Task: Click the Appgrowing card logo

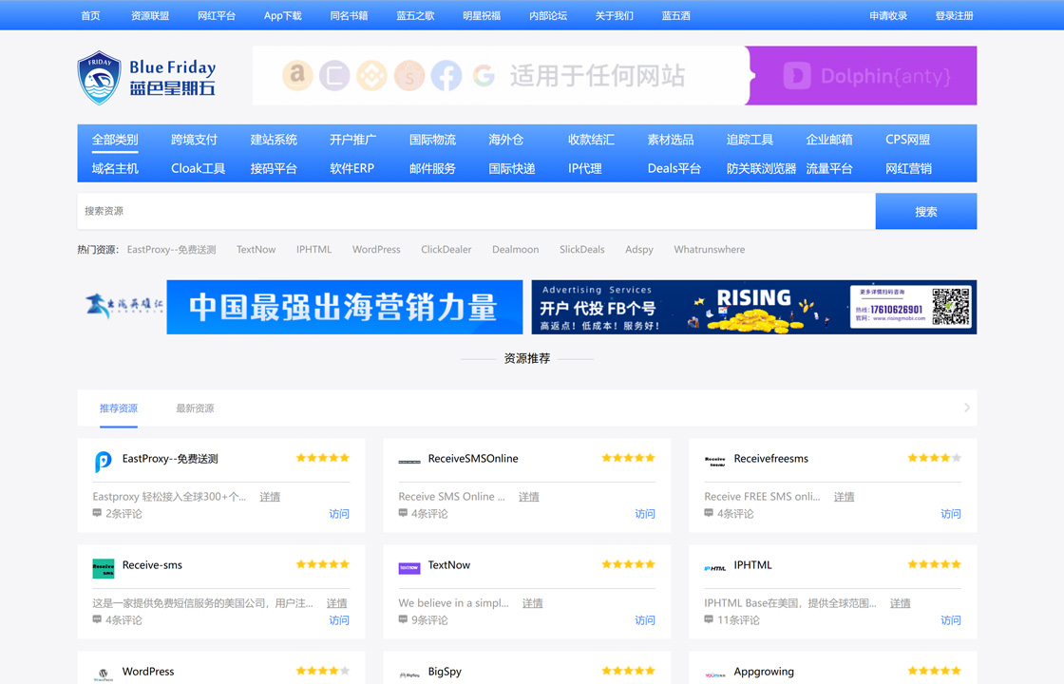Action: (x=715, y=674)
